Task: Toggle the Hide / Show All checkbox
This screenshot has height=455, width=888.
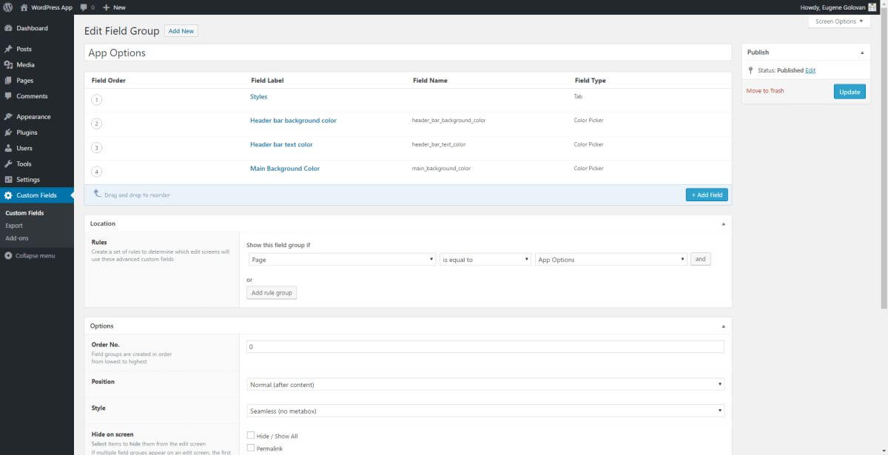Action: click(x=251, y=436)
